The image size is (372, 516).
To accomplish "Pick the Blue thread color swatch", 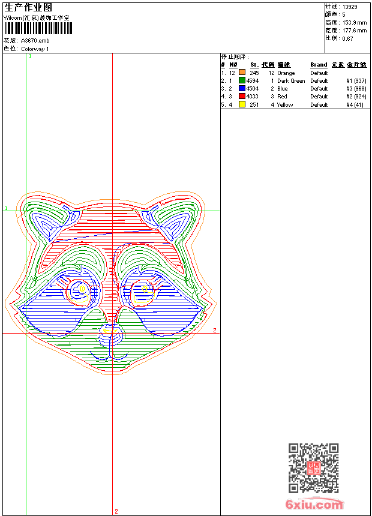I will [x=242, y=88].
